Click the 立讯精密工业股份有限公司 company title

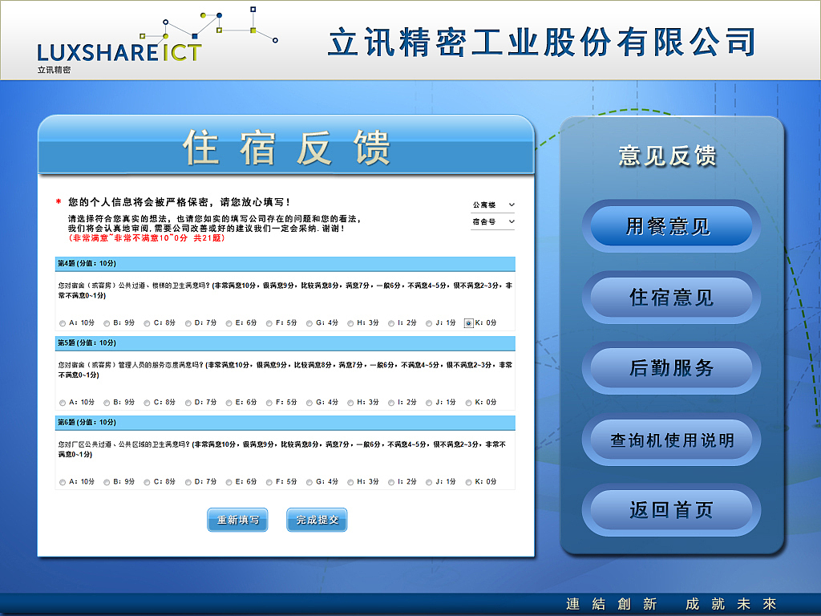[x=543, y=42]
